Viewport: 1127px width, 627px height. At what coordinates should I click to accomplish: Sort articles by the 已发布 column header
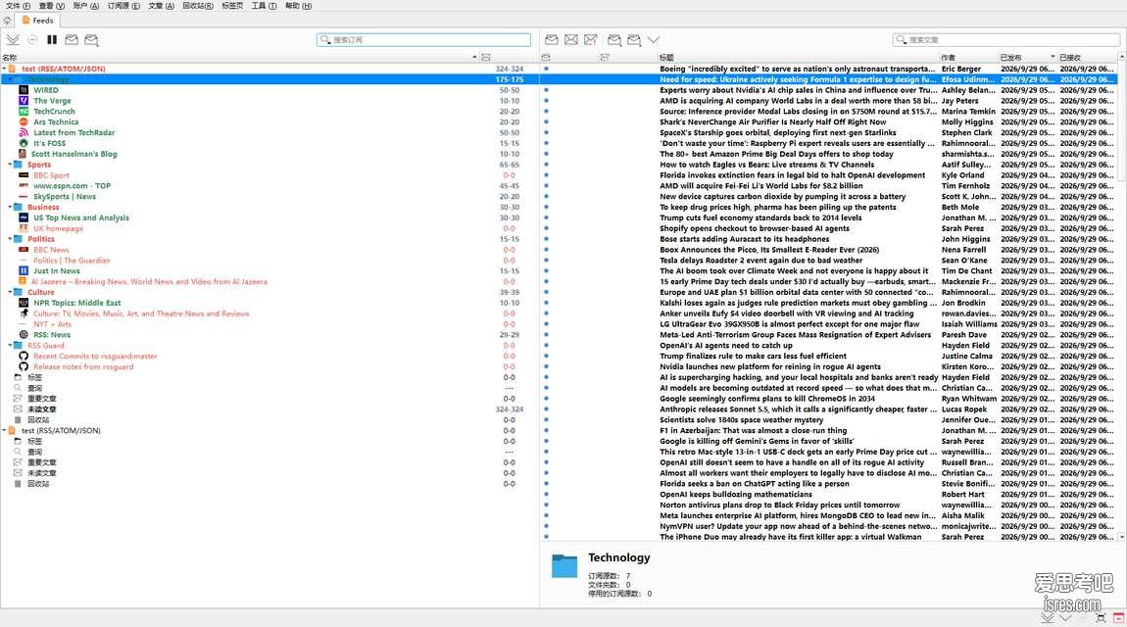pyautogui.click(x=1028, y=58)
